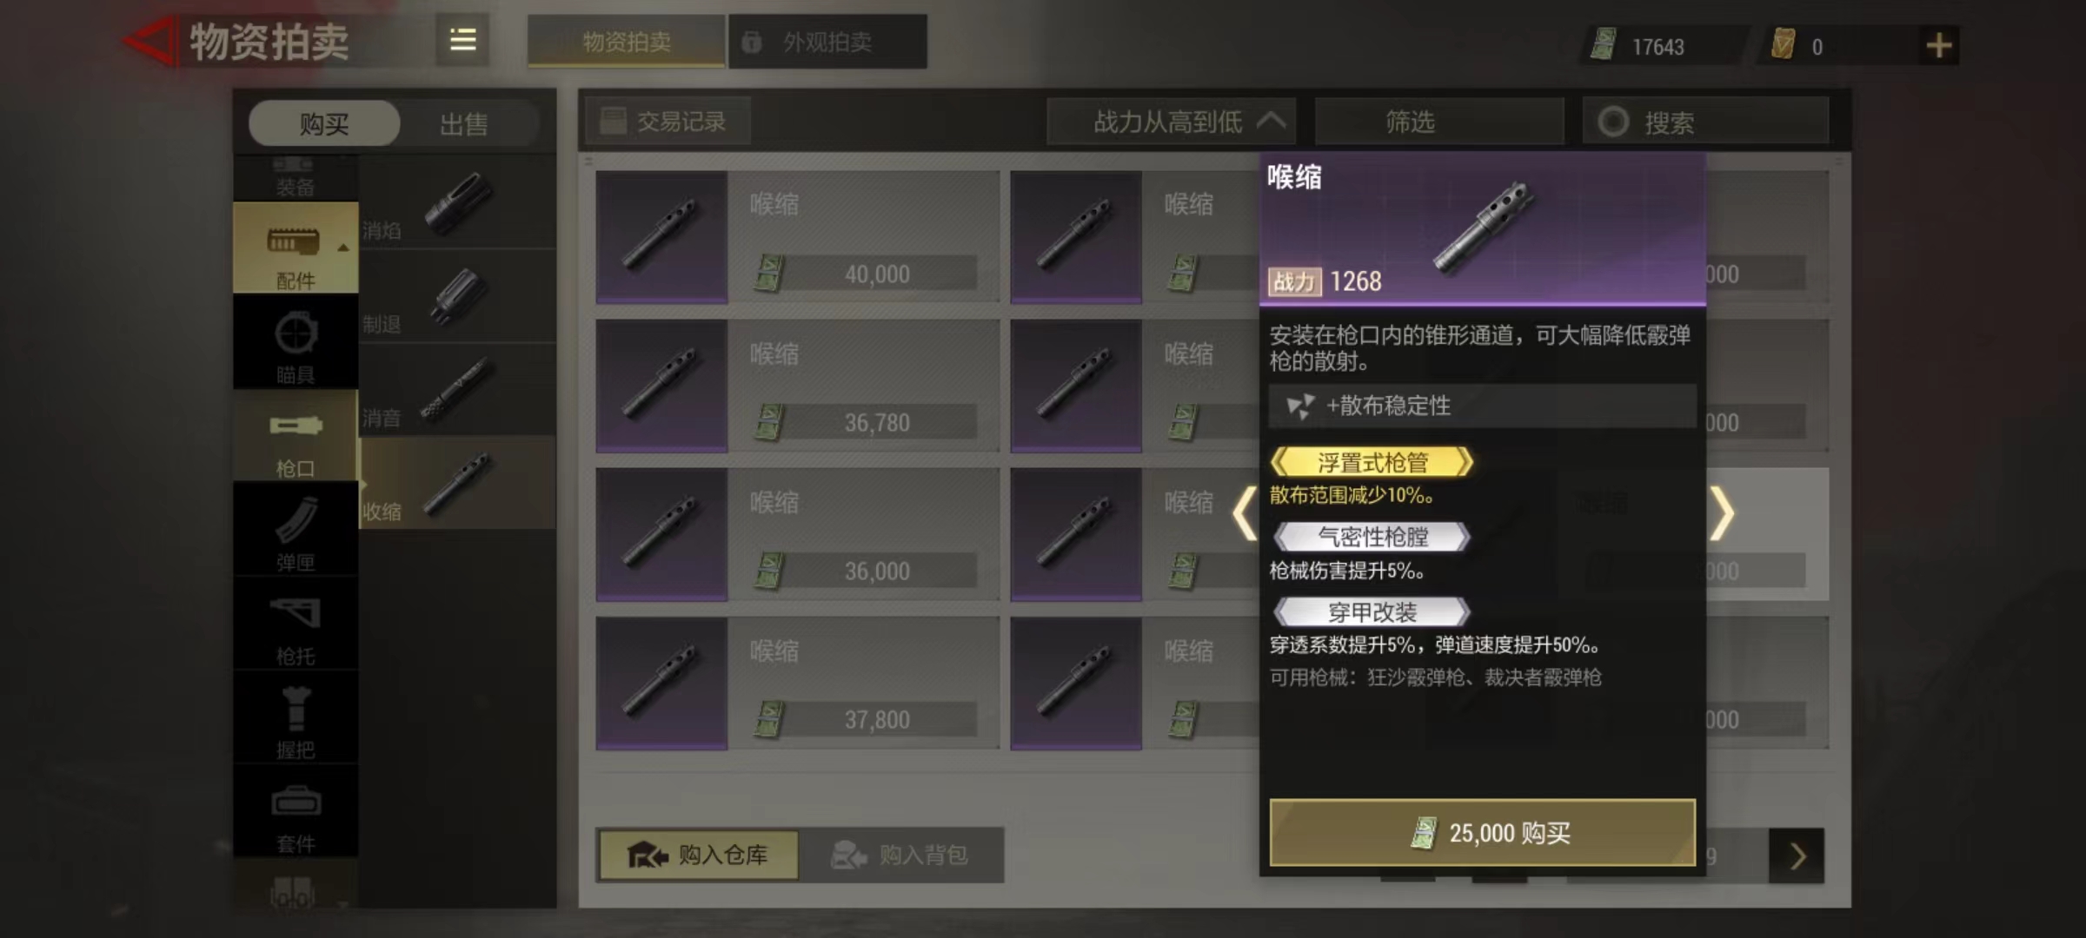2086x938 pixels.
Task: Click the 25,000 购买 button
Action: click(1483, 833)
